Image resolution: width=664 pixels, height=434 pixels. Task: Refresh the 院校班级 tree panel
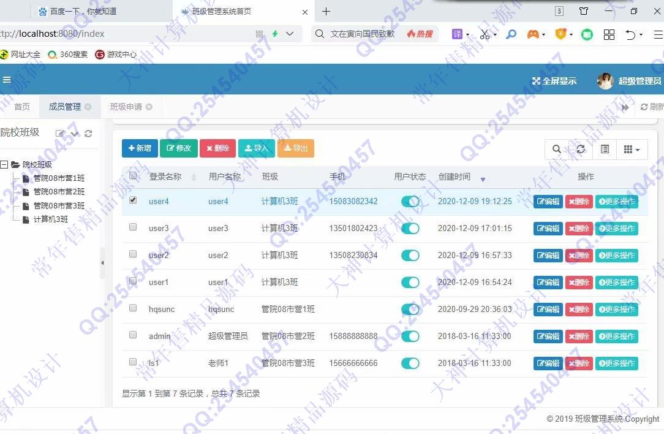(x=88, y=134)
